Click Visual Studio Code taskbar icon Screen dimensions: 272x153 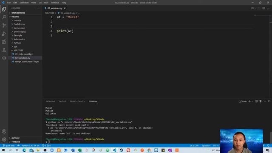pos(114,150)
